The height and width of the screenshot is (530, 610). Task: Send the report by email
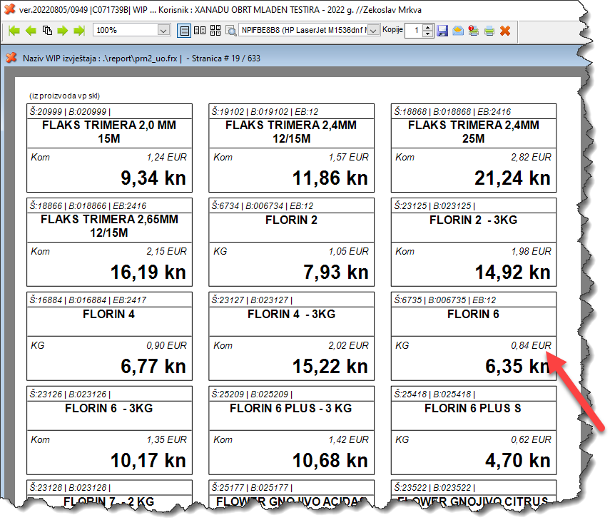tap(457, 31)
